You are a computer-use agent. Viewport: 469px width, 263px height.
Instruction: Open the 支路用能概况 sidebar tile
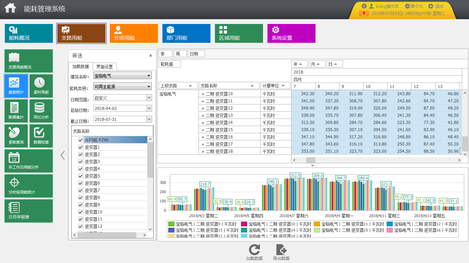(x=29, y=61)
